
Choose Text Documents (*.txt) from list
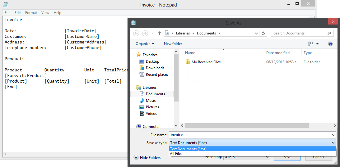252,149
